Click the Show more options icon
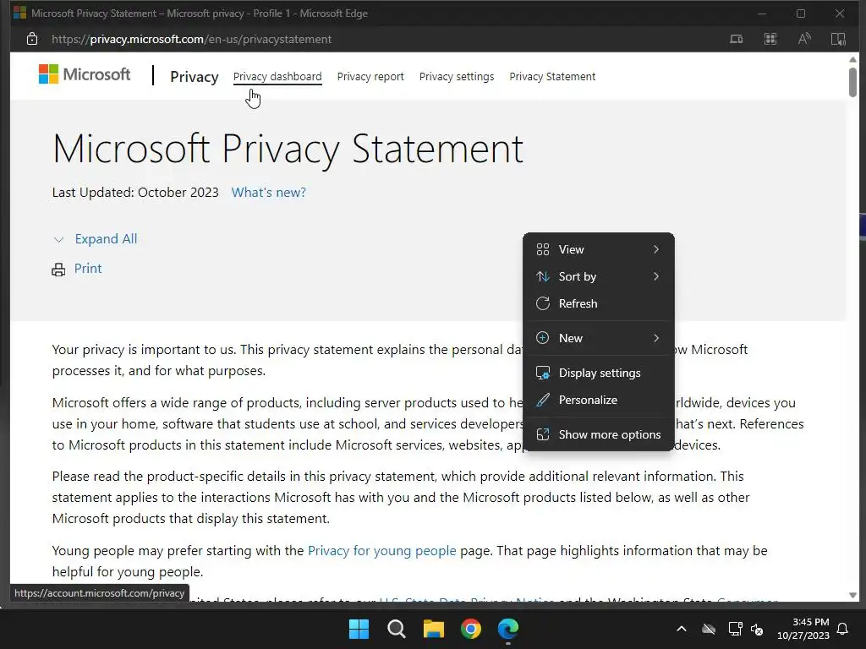The height and width of the screenshot is (649, 866). tap(543, 434)
